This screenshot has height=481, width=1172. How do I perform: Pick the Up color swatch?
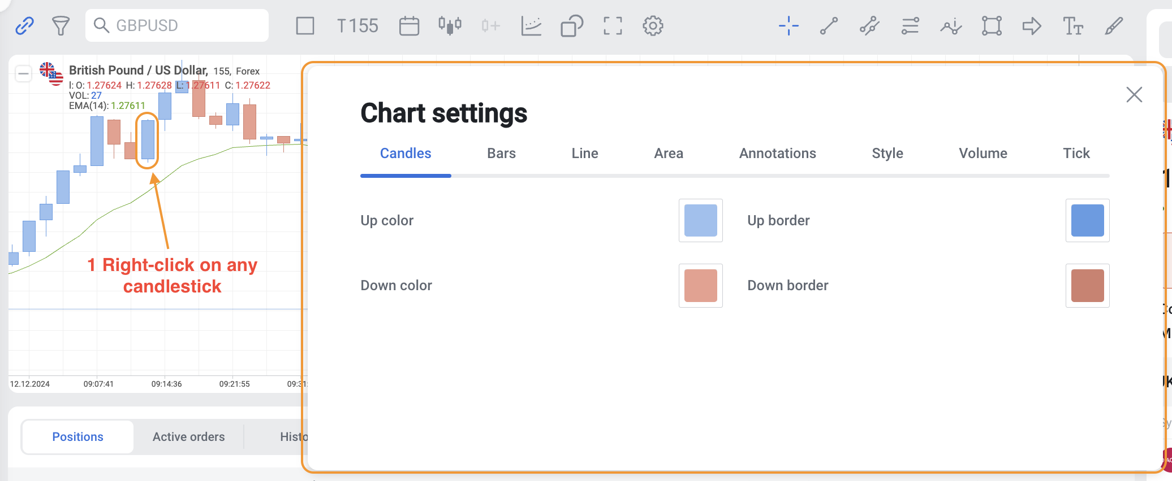tap(700, 220)
